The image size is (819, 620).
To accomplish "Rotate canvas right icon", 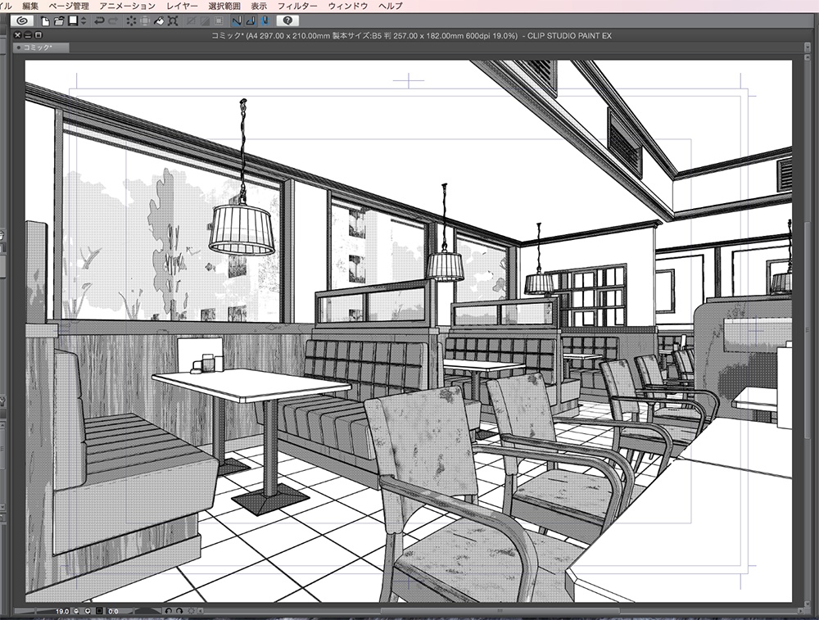I will click(179, 611).
